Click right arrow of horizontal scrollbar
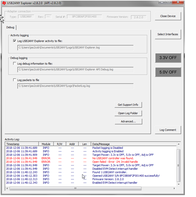Viewport: 196px width, 197px height. click(x=174, y=188)
